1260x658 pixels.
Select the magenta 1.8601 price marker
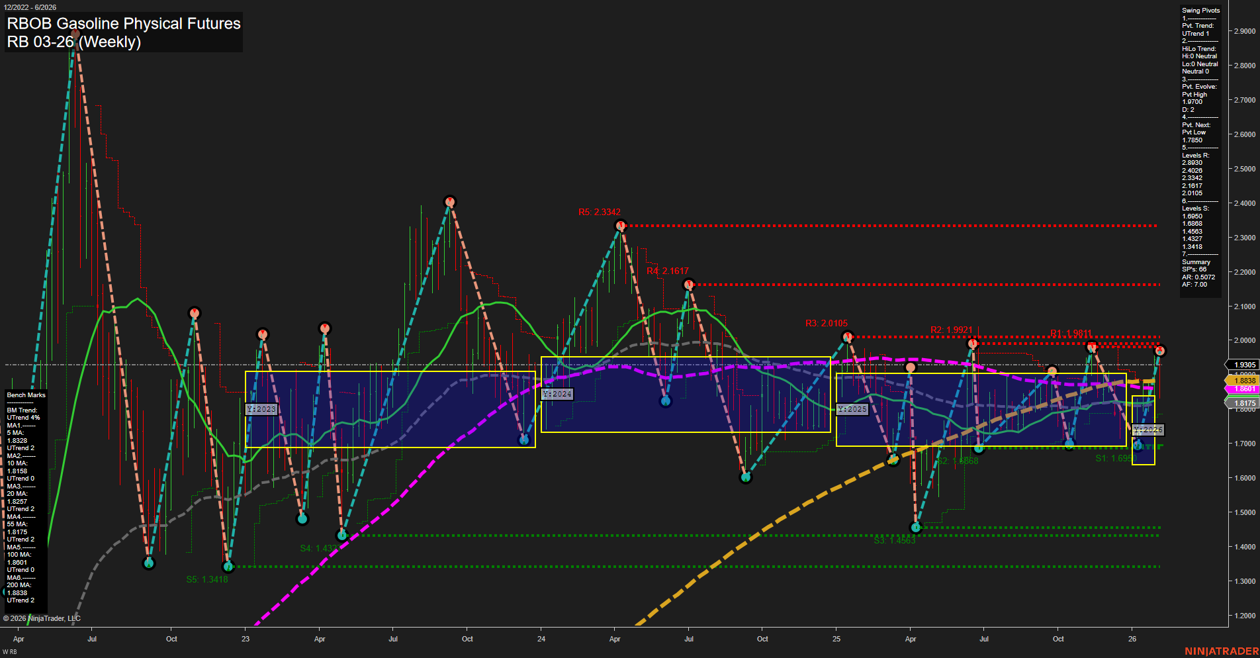pyautogui.click(x=1243, y=389)
